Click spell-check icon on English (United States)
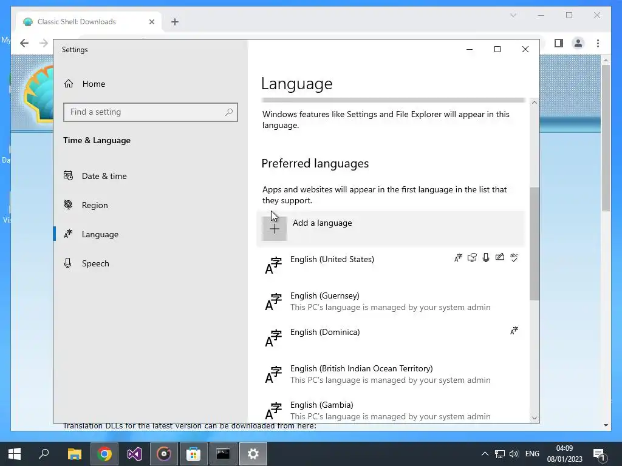The width and height of the screenshot is (622, 466). tap(514, 257)
